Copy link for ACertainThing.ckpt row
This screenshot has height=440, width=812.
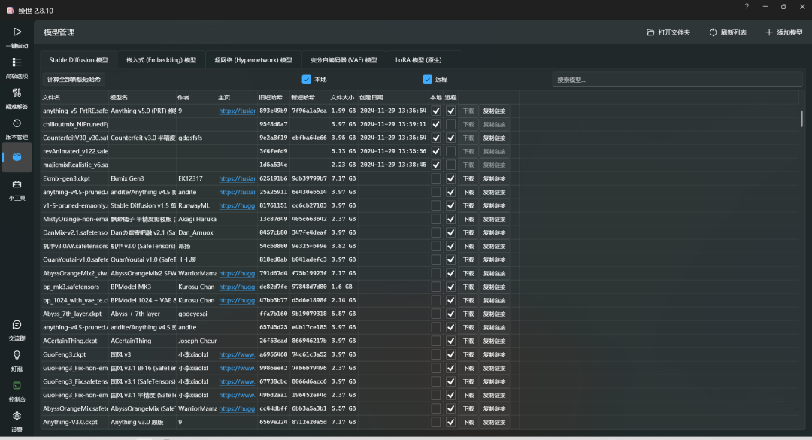[x=494, y=341]
